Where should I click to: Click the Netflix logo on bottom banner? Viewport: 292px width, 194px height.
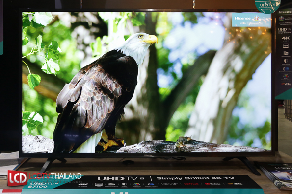pyautogui.click(x=191, y=184)
